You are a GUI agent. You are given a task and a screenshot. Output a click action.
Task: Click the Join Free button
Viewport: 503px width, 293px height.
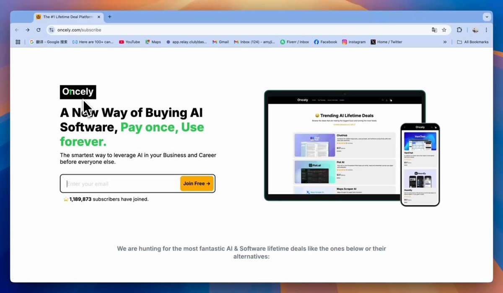[197, 184]
